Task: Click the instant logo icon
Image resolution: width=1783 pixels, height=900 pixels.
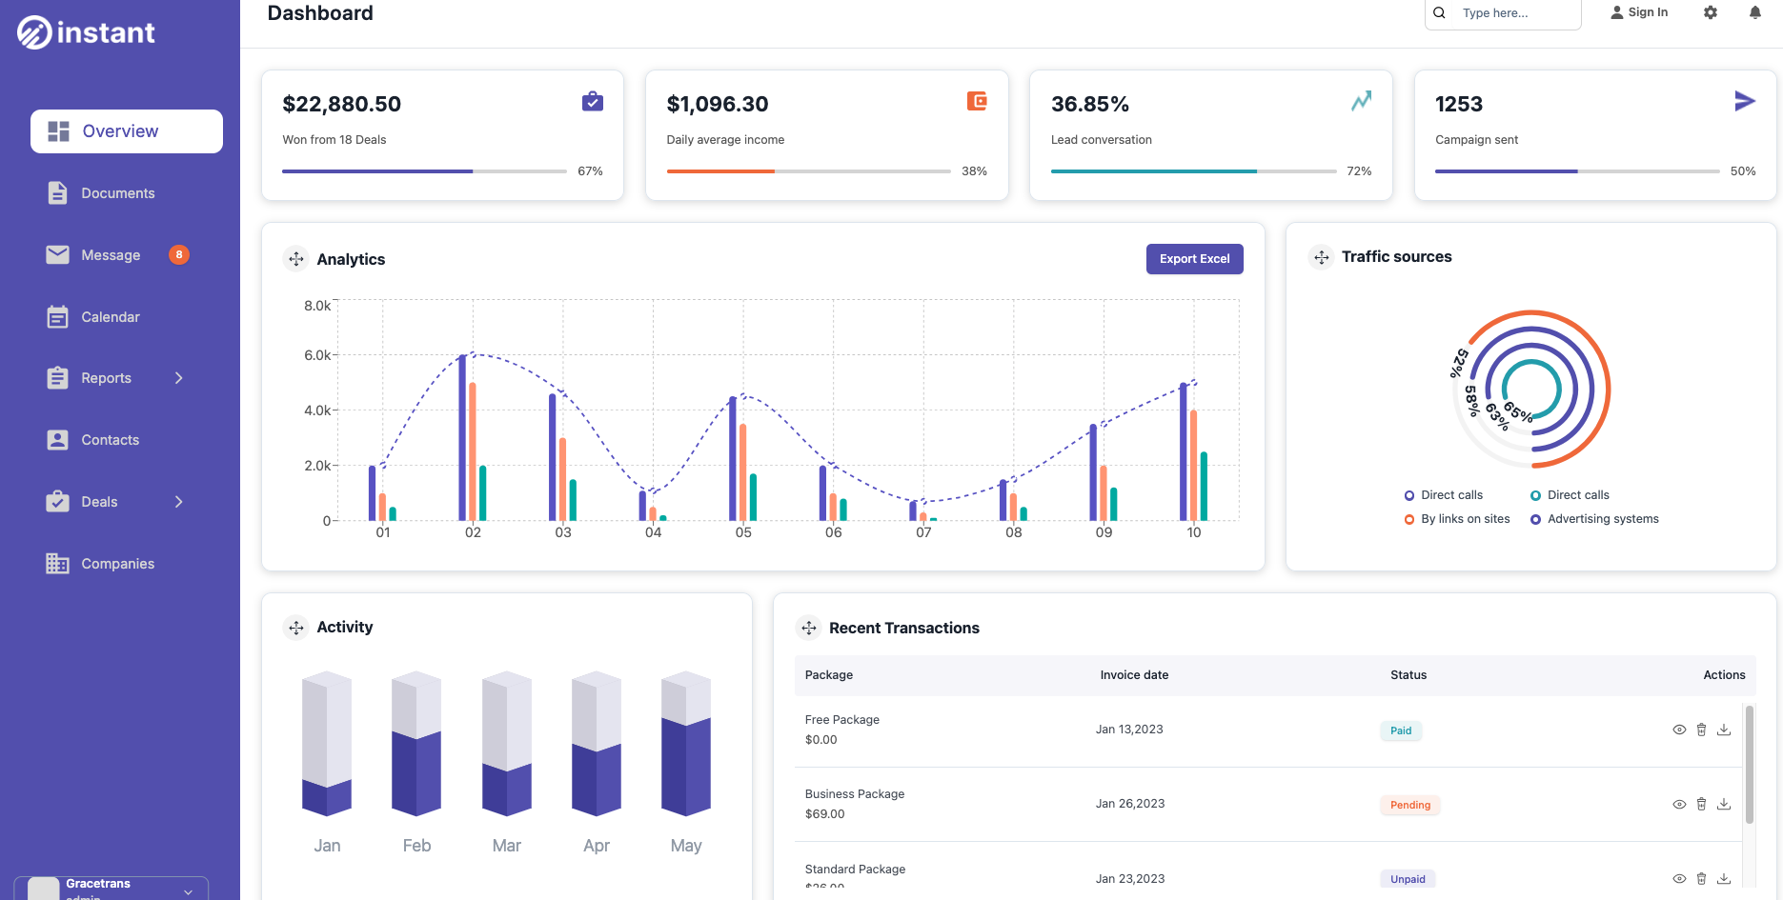Action: pyautogui.click(x=34, y=32)
